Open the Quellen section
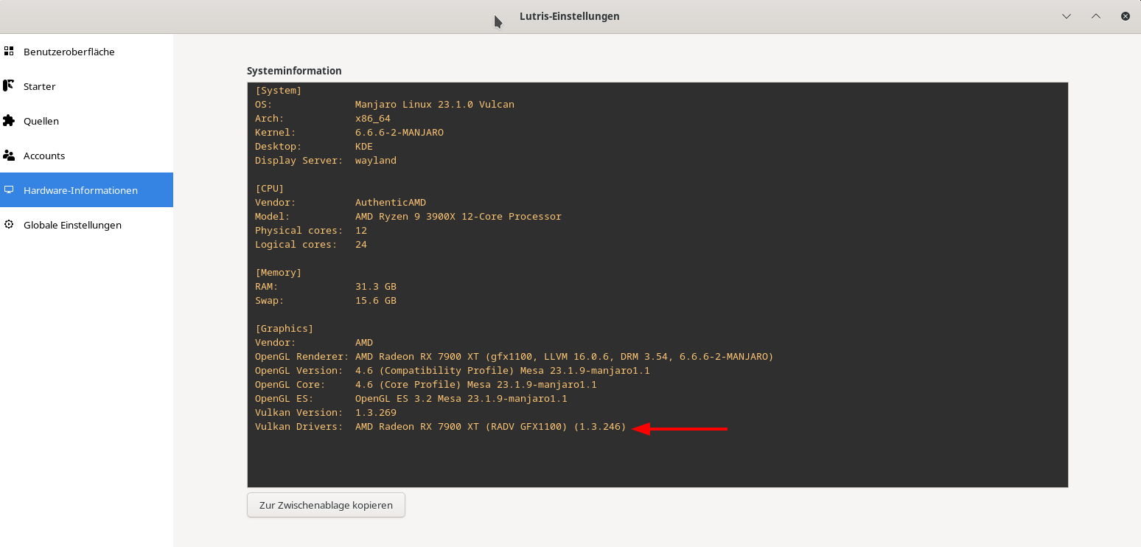Screen dimensions: 1141x547 (x=86, y=121)
